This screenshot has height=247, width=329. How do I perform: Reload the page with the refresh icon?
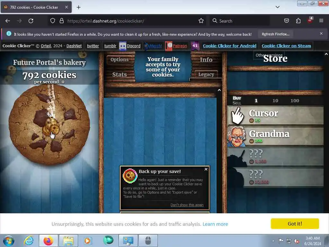[x=31, y=21]
